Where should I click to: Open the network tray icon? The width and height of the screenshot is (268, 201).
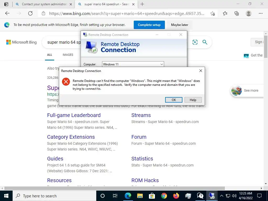(228, 196)
